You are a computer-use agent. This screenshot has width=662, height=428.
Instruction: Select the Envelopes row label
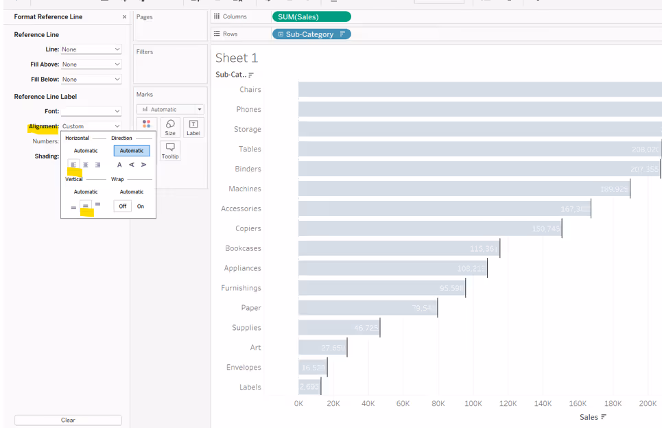click(x=244, y=367)
